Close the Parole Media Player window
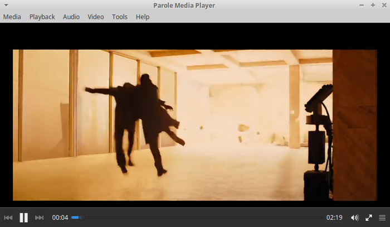Viewport: 390px width, 227px height. (384, 5)
